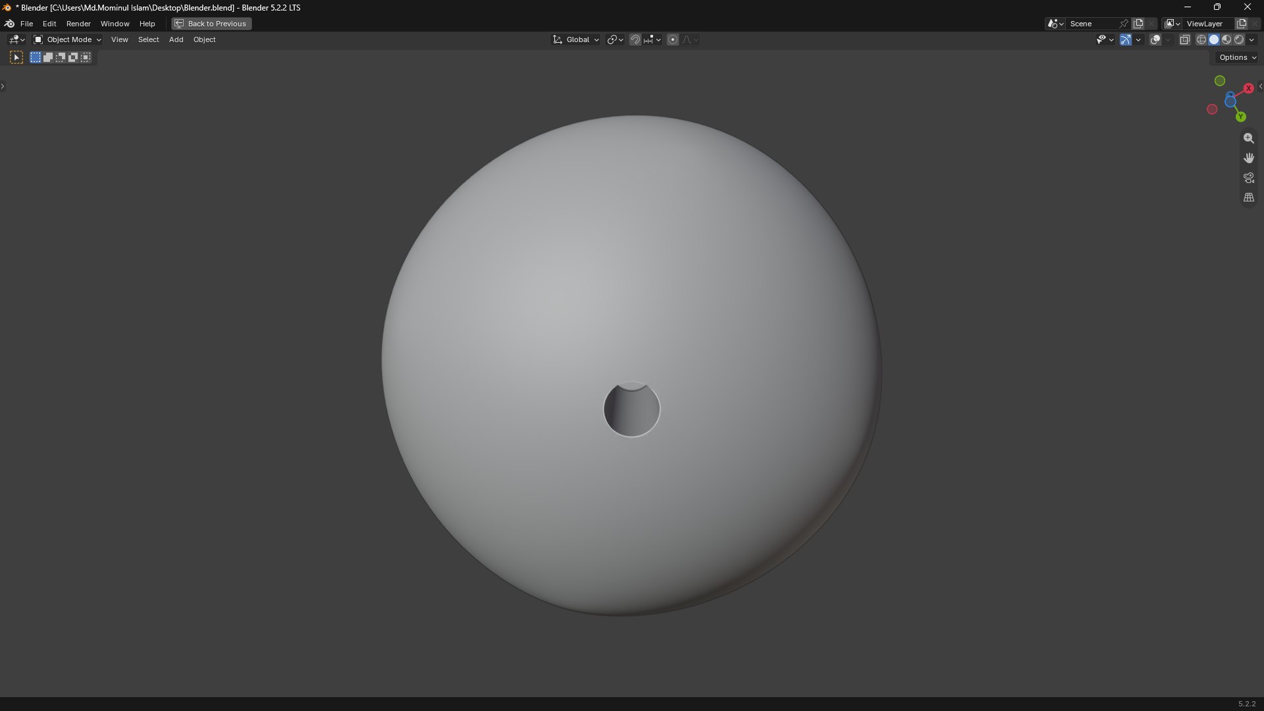Open the Global transform orientation dropdown
Image resolution: width=1264 pixels, height=711 pixels.
576,39
